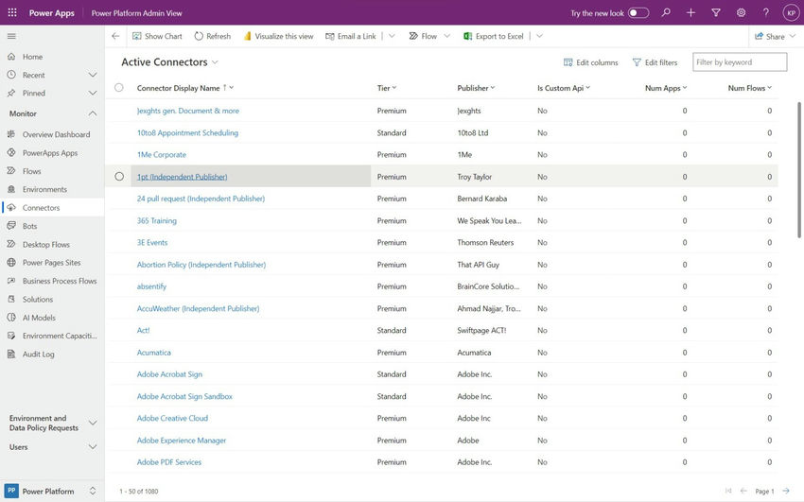Expand the Recent section in sidebar
This screenshot has width=804, height=502.
pos(93,75)
